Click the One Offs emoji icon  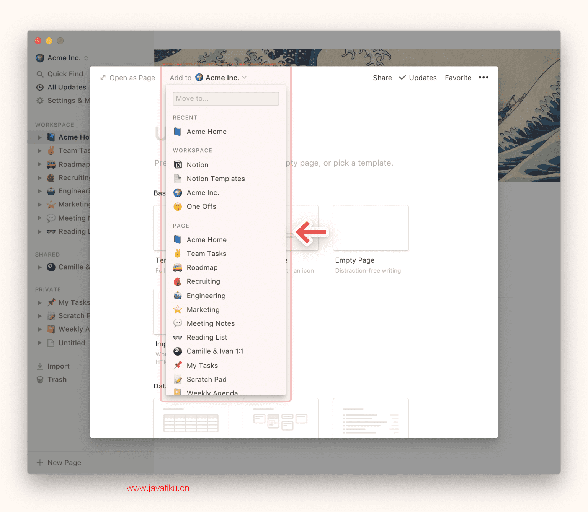pos(178,206)
